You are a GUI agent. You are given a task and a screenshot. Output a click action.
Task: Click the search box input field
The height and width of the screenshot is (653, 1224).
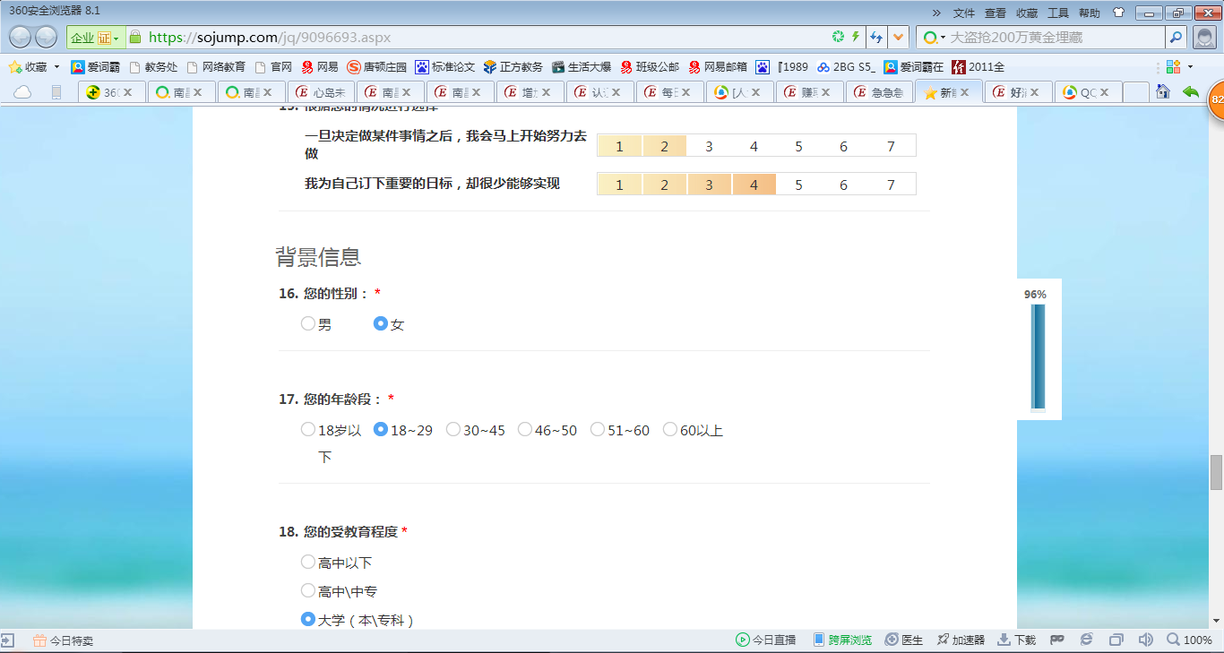(x=1056, y=38)
